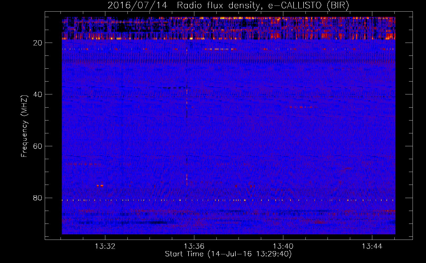Click the '60' frequency tick label
This screenshot has width=426, height=263.
(x=38, y=146)
